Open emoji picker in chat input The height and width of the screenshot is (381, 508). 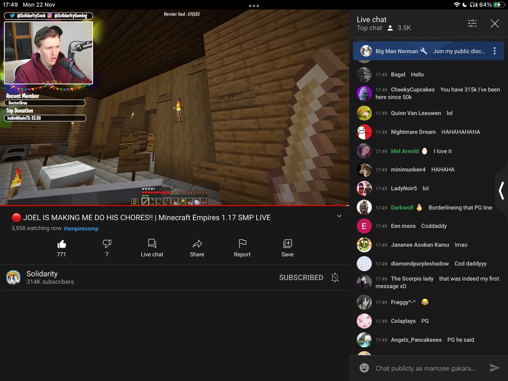[364, 368]
